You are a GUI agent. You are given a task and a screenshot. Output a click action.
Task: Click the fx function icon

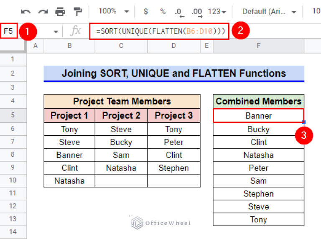coord(76,31)
